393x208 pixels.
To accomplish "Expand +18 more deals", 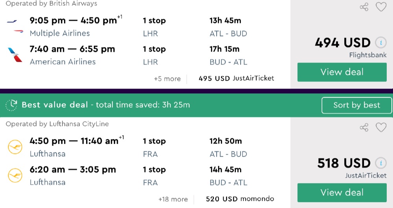I will 173,199.
